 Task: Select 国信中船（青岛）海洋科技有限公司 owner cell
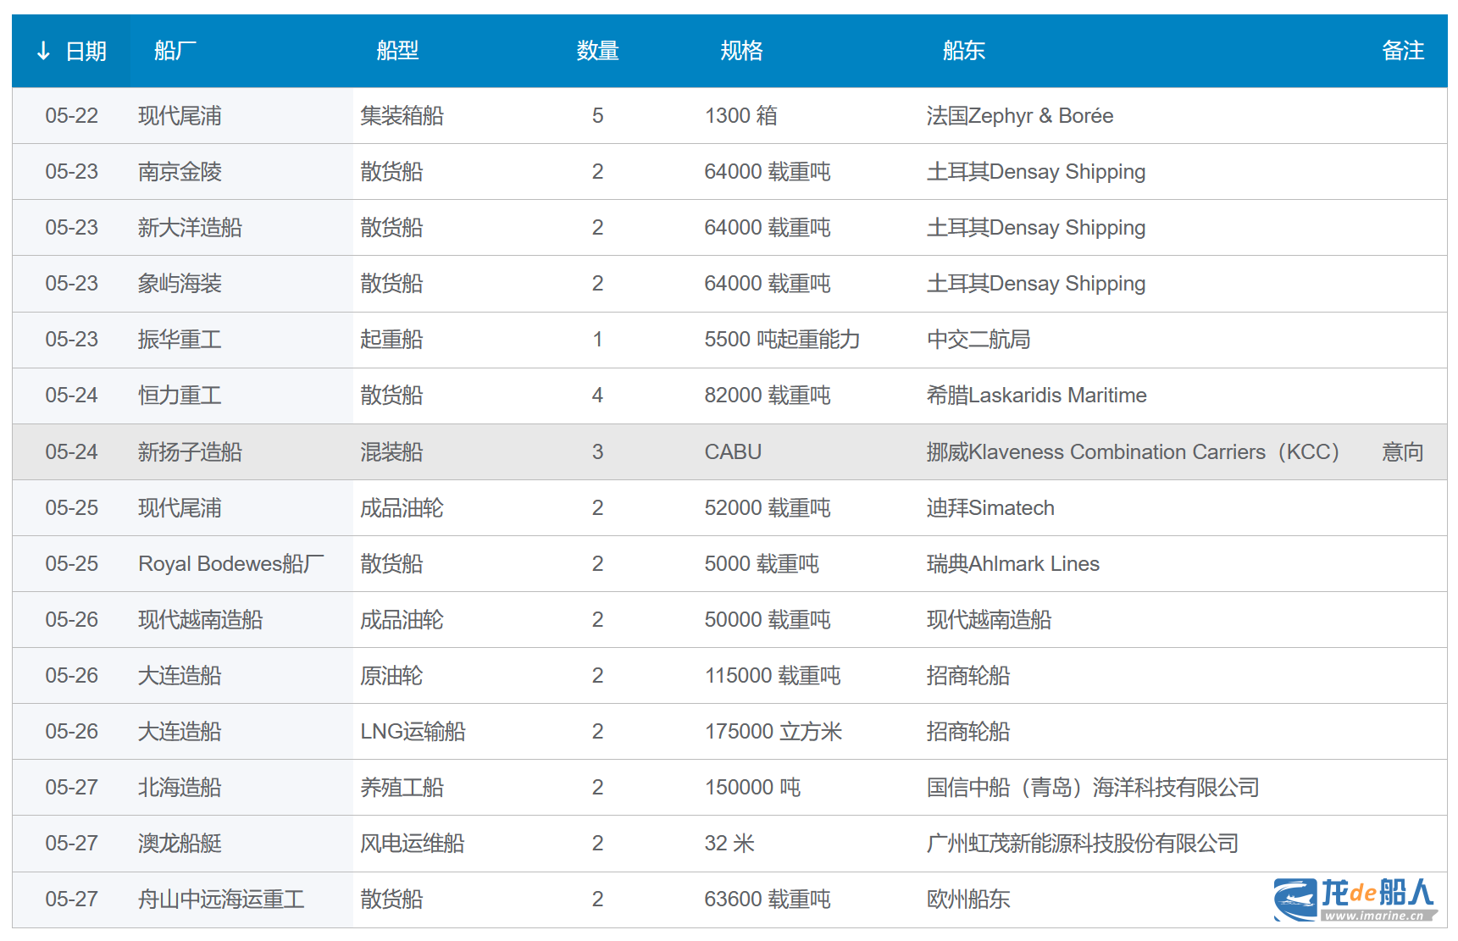coord(1092,788)
